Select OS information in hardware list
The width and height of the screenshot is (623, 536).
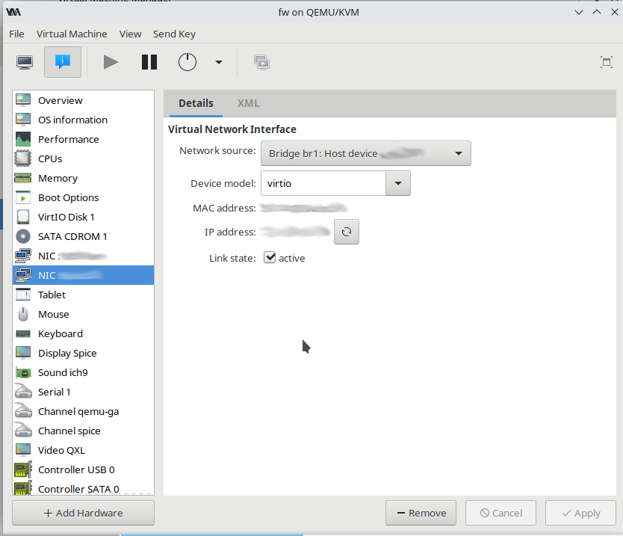(x=84, y=120)
